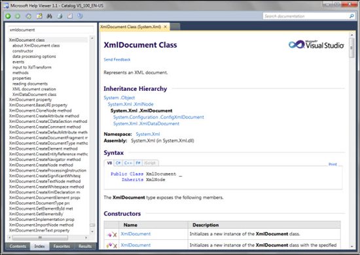The image size is (360, 255).
Task: Select the VB syntax tab
Action: [109, 163]
